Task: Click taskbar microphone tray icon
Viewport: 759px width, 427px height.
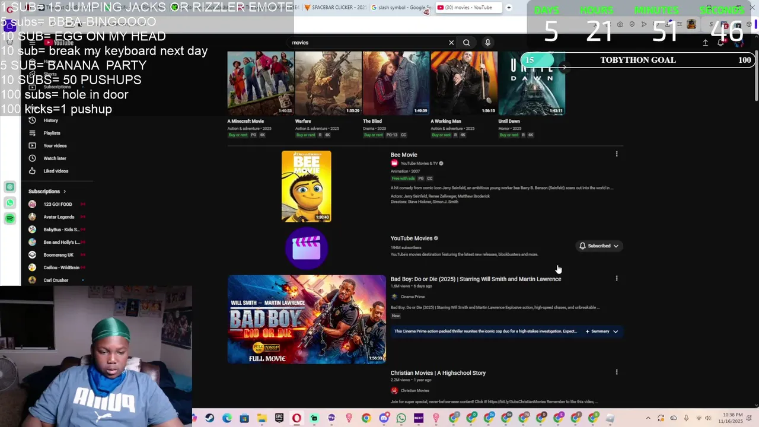Action: pos(686,418)
